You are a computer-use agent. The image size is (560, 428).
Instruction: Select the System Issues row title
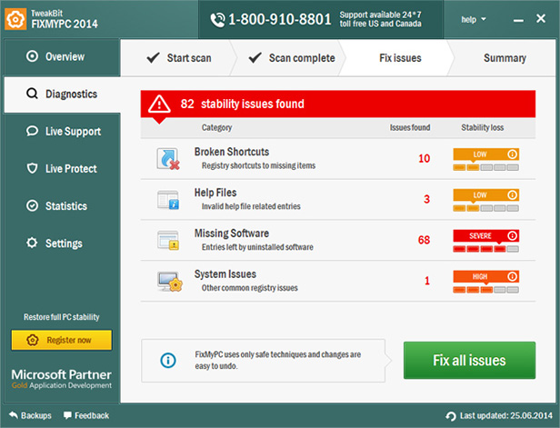point(225,274)
